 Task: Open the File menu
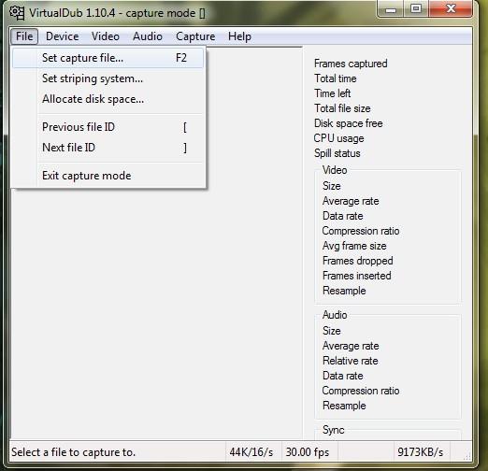point(24,36)
